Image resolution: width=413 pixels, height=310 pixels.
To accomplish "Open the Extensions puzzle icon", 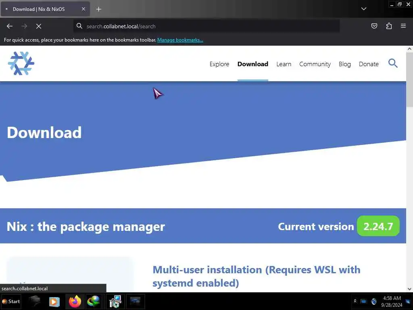I will click(x=389, y=26).
